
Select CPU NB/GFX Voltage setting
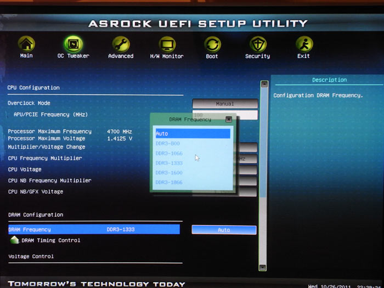36,191
